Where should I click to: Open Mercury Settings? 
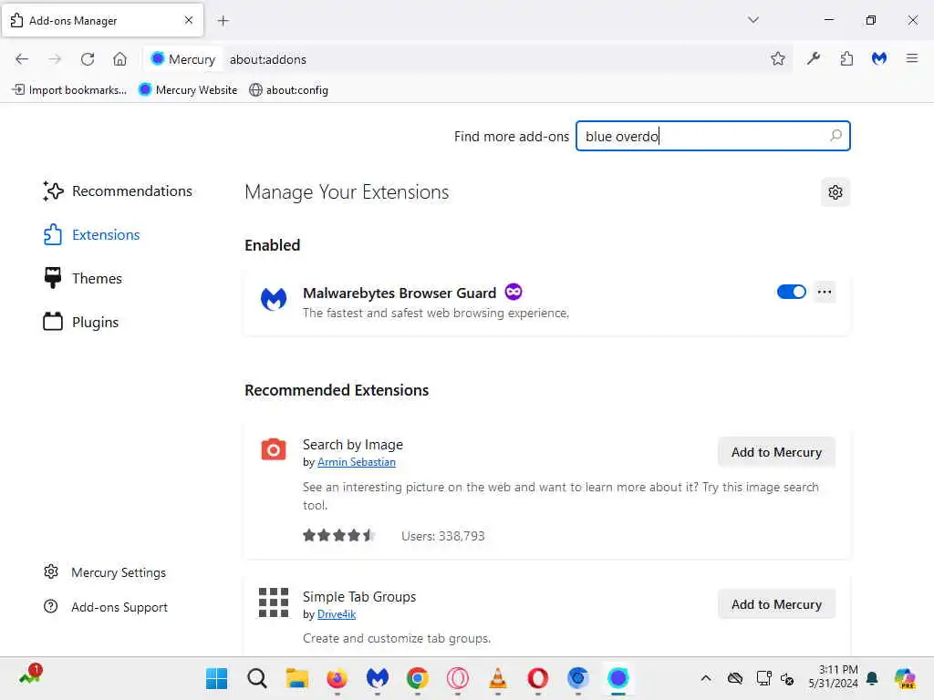coord(105,572)
